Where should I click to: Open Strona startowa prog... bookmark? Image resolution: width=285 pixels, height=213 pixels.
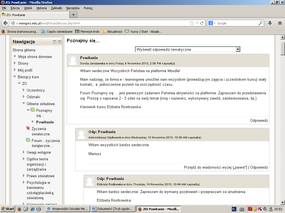pyautogui.click(x=20, y=32)
